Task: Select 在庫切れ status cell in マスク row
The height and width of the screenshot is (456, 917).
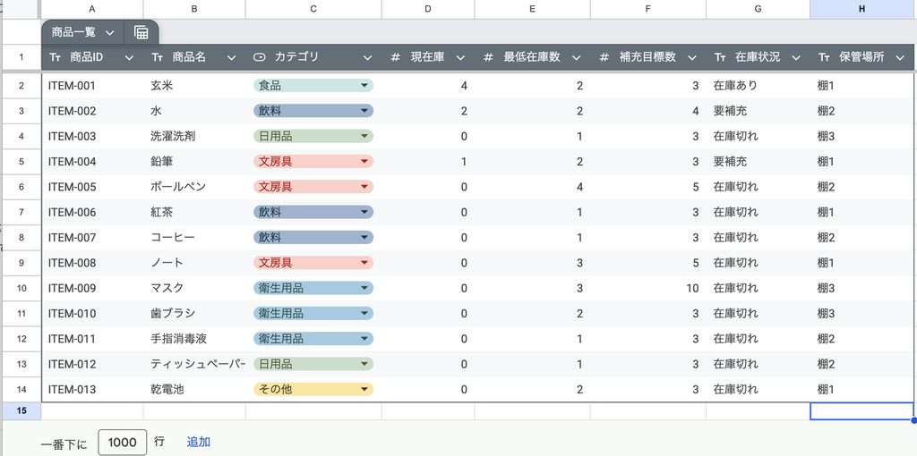Action: [758, 288]
